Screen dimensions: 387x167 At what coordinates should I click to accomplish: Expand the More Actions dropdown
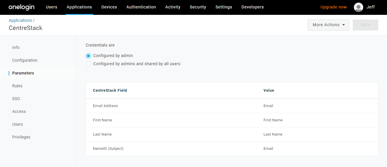tap(328, 25)
